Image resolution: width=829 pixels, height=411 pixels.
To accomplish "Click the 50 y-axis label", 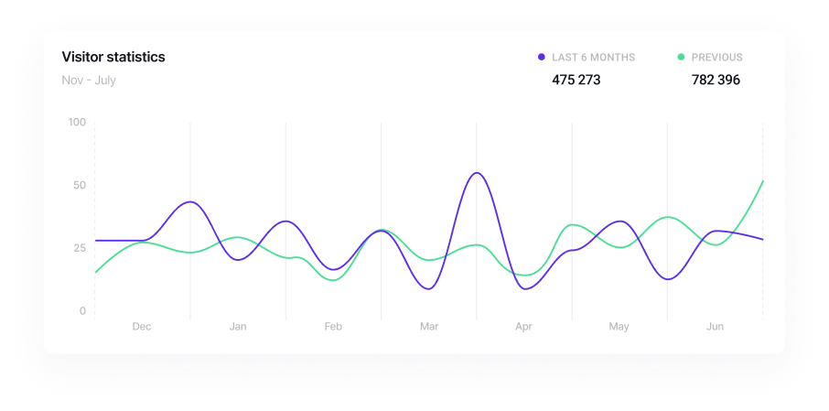I will click(x=80, y=186).
